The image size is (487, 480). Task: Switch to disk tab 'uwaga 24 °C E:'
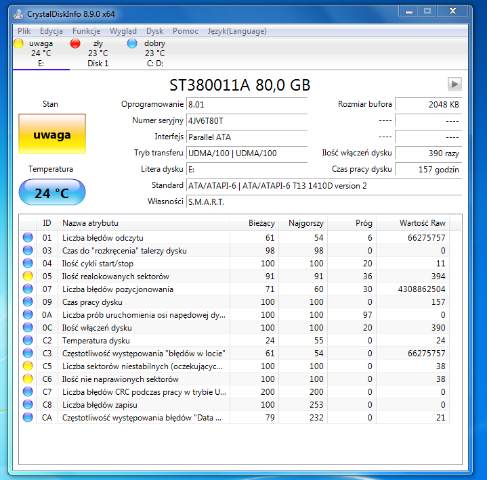(41, 53)
